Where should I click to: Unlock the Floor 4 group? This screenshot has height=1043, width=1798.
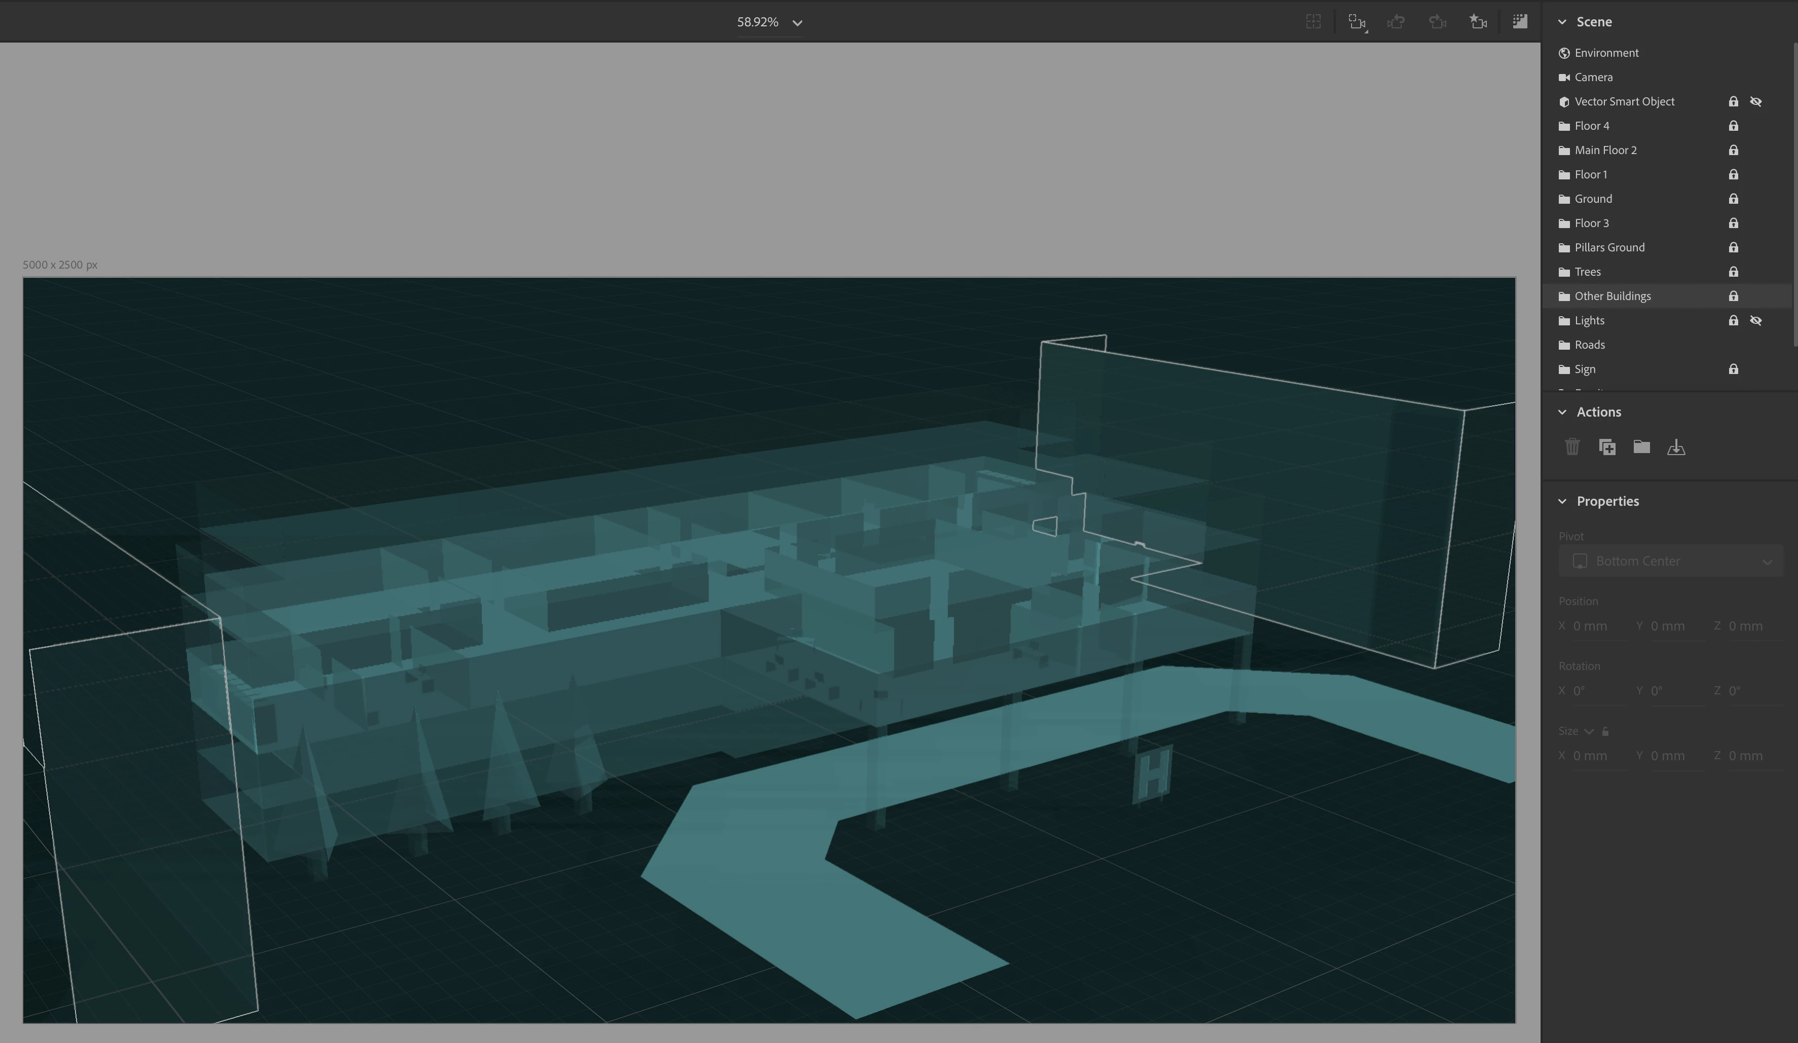[1733, 126]
